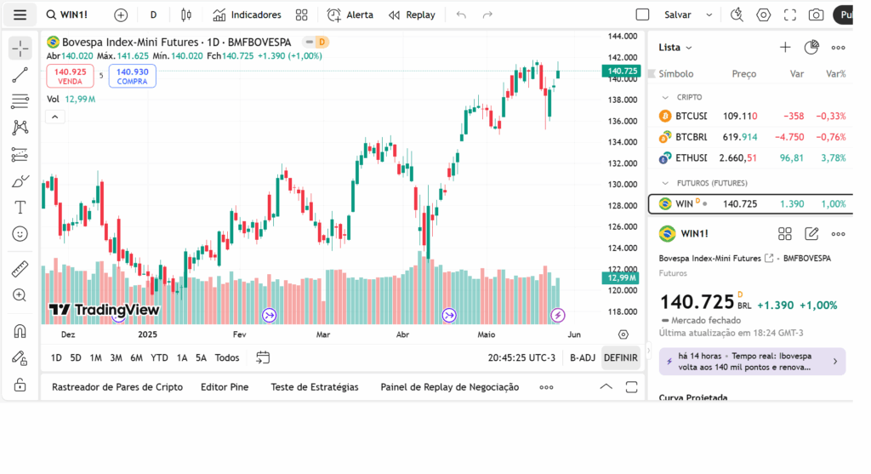
Task: Expand the Salvar layout dropdown arrow
Action: (x=709, y=15)
